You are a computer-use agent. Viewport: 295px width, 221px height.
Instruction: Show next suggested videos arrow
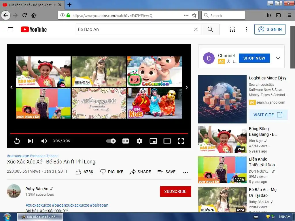click(187, 87)
